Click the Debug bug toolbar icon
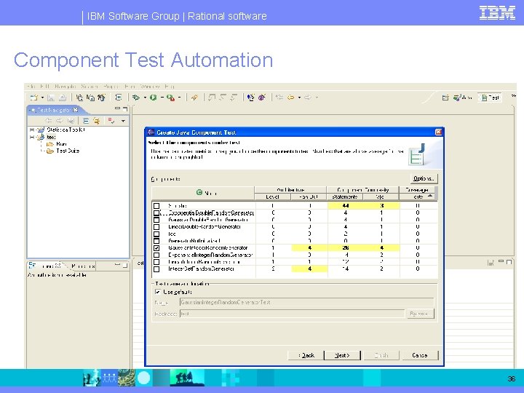524x393 pixels. click(x=136, y=98)
